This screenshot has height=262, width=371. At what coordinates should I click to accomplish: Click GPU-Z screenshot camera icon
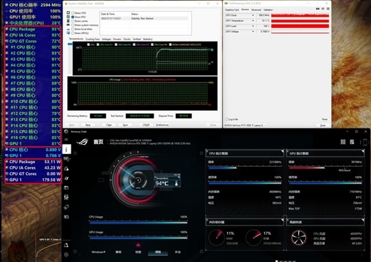[318, 9]
